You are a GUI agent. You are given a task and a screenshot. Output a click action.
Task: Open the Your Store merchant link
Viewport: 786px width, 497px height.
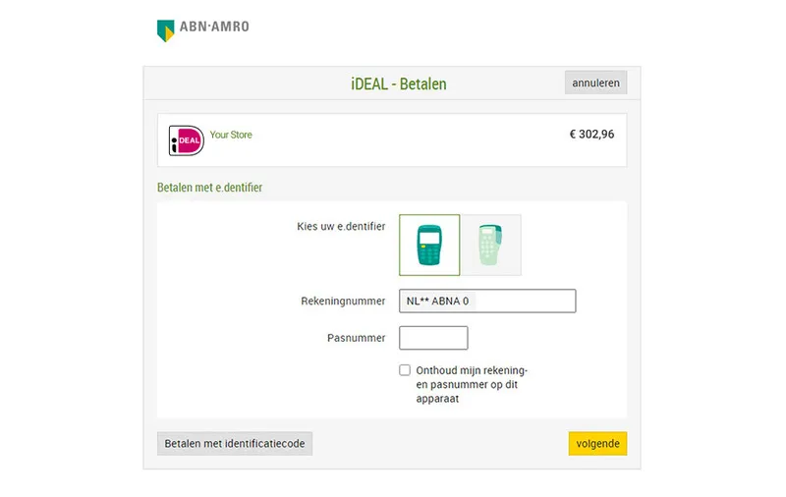tap(231, 135)
